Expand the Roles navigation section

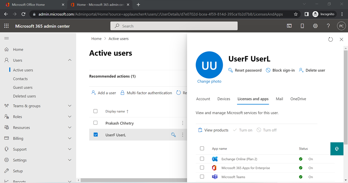pyautogui.click(x=70, y=117)
